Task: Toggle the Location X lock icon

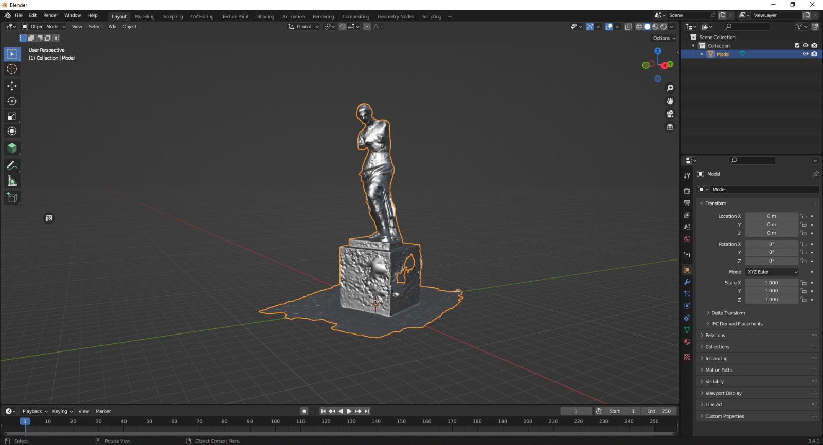Action: click(x=803, y=216)
